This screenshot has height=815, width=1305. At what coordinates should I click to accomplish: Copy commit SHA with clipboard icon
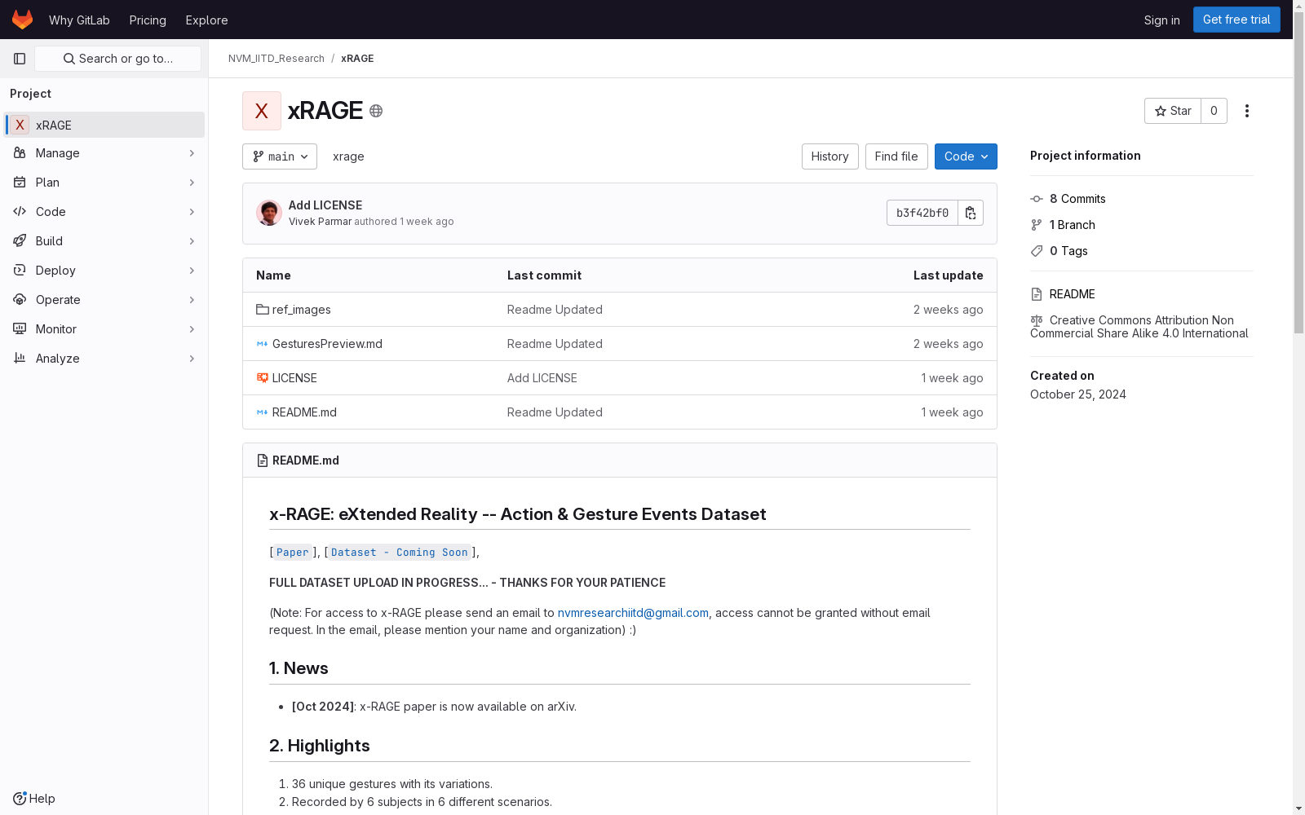click(x=971, y=213)
